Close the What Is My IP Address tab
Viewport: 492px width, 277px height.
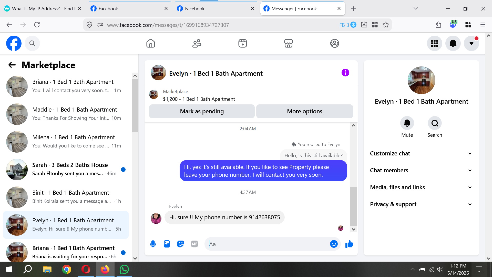80,8
